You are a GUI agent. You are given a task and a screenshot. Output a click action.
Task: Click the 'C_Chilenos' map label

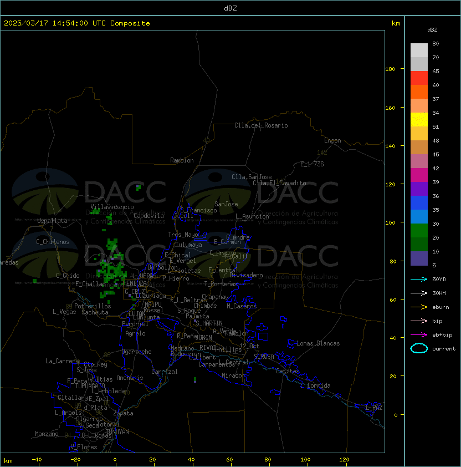pyautogui.click(x=53, y=242)
